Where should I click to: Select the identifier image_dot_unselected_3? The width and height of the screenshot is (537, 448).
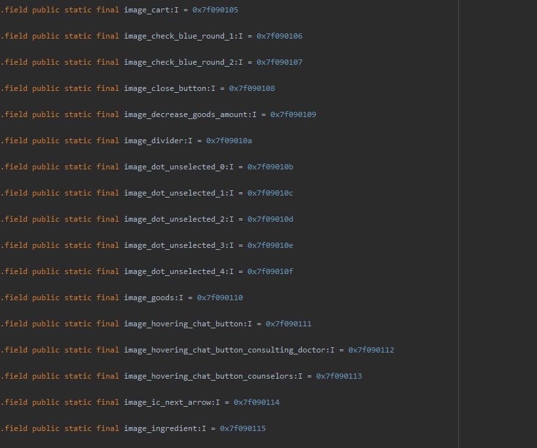coord(174,245)
